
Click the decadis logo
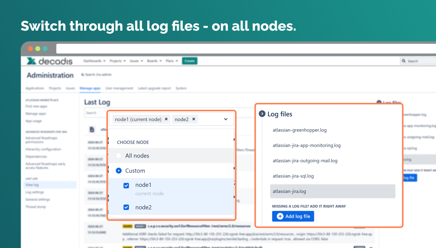coord(50,61)
